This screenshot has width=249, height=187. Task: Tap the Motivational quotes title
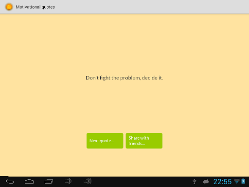[35, 7]
